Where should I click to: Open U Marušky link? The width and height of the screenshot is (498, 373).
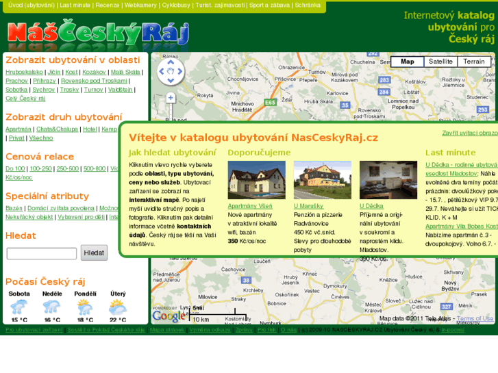tap(308, 206)
